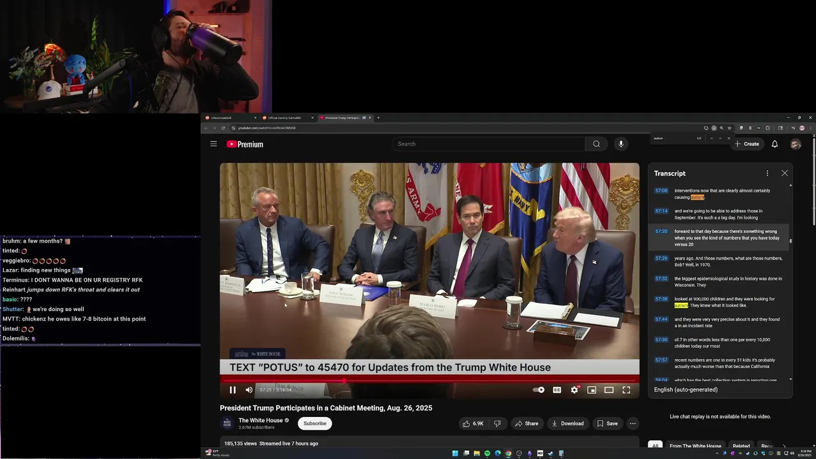
Task: Jump to transcript line at 57:50
Action: click(x=719, y=343)
